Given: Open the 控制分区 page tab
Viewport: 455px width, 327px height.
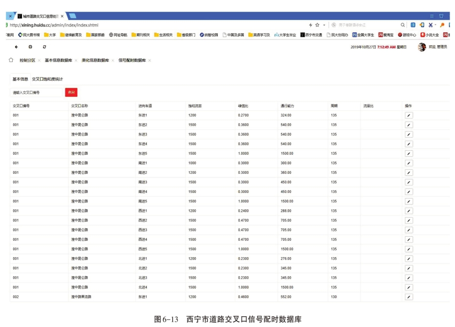Looking at the screenshot, I should coord(27,61).
